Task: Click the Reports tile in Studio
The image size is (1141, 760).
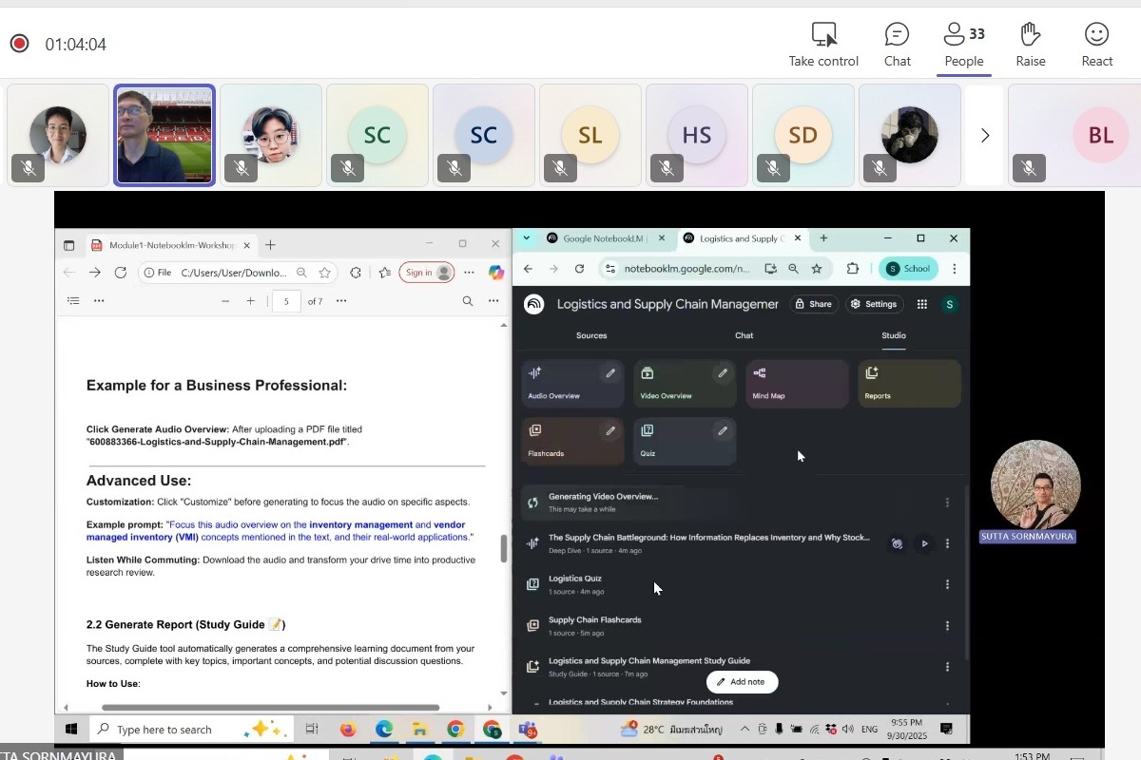Action: (x=909, y=384)
